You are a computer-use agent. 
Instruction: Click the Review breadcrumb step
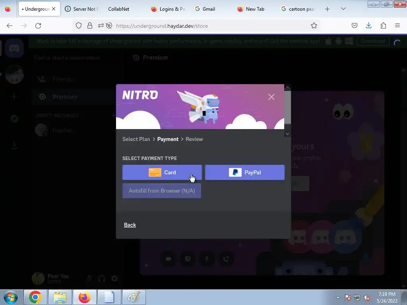pos(194,139)
